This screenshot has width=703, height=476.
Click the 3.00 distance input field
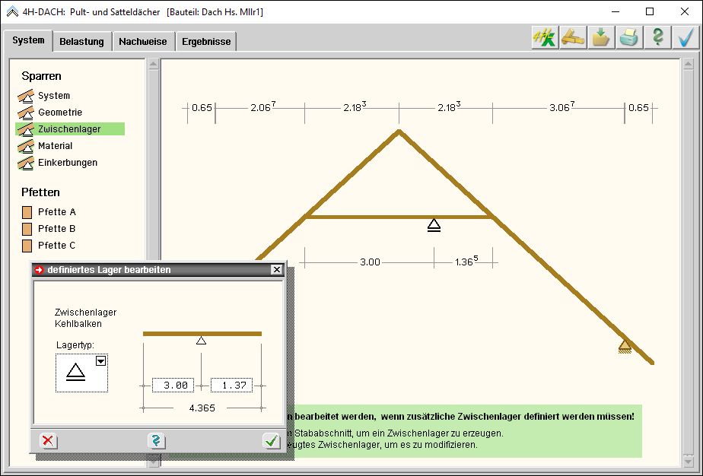[173, 386]
